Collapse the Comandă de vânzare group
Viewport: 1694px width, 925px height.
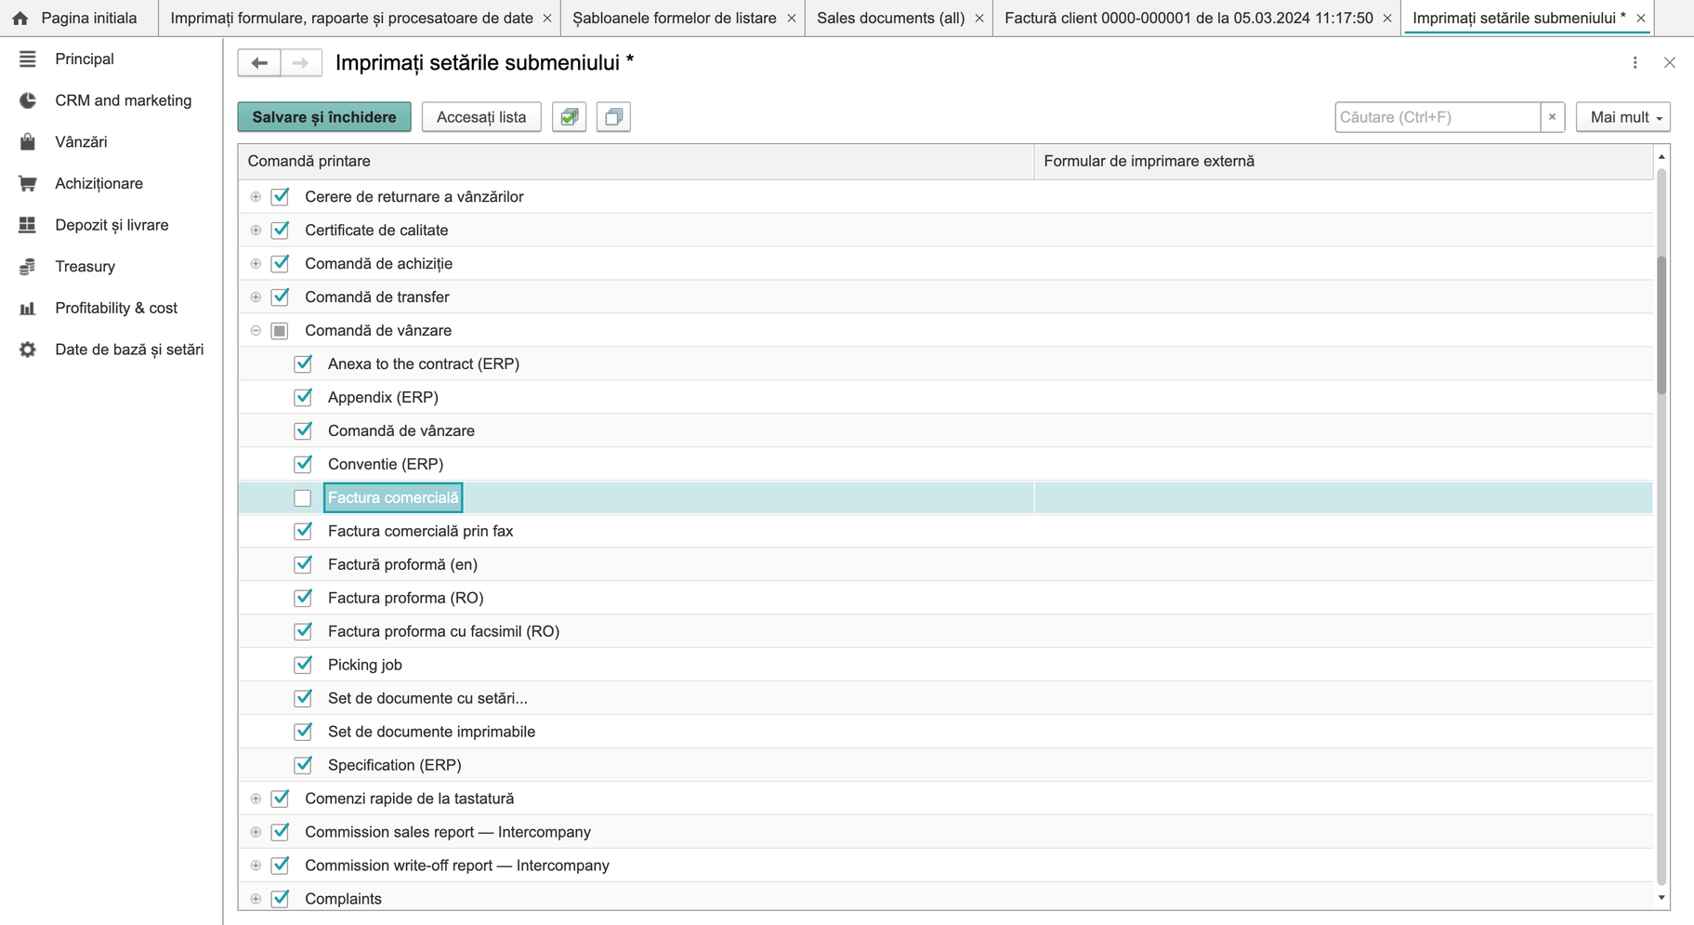pyautogui.click(x=256, y=330)
